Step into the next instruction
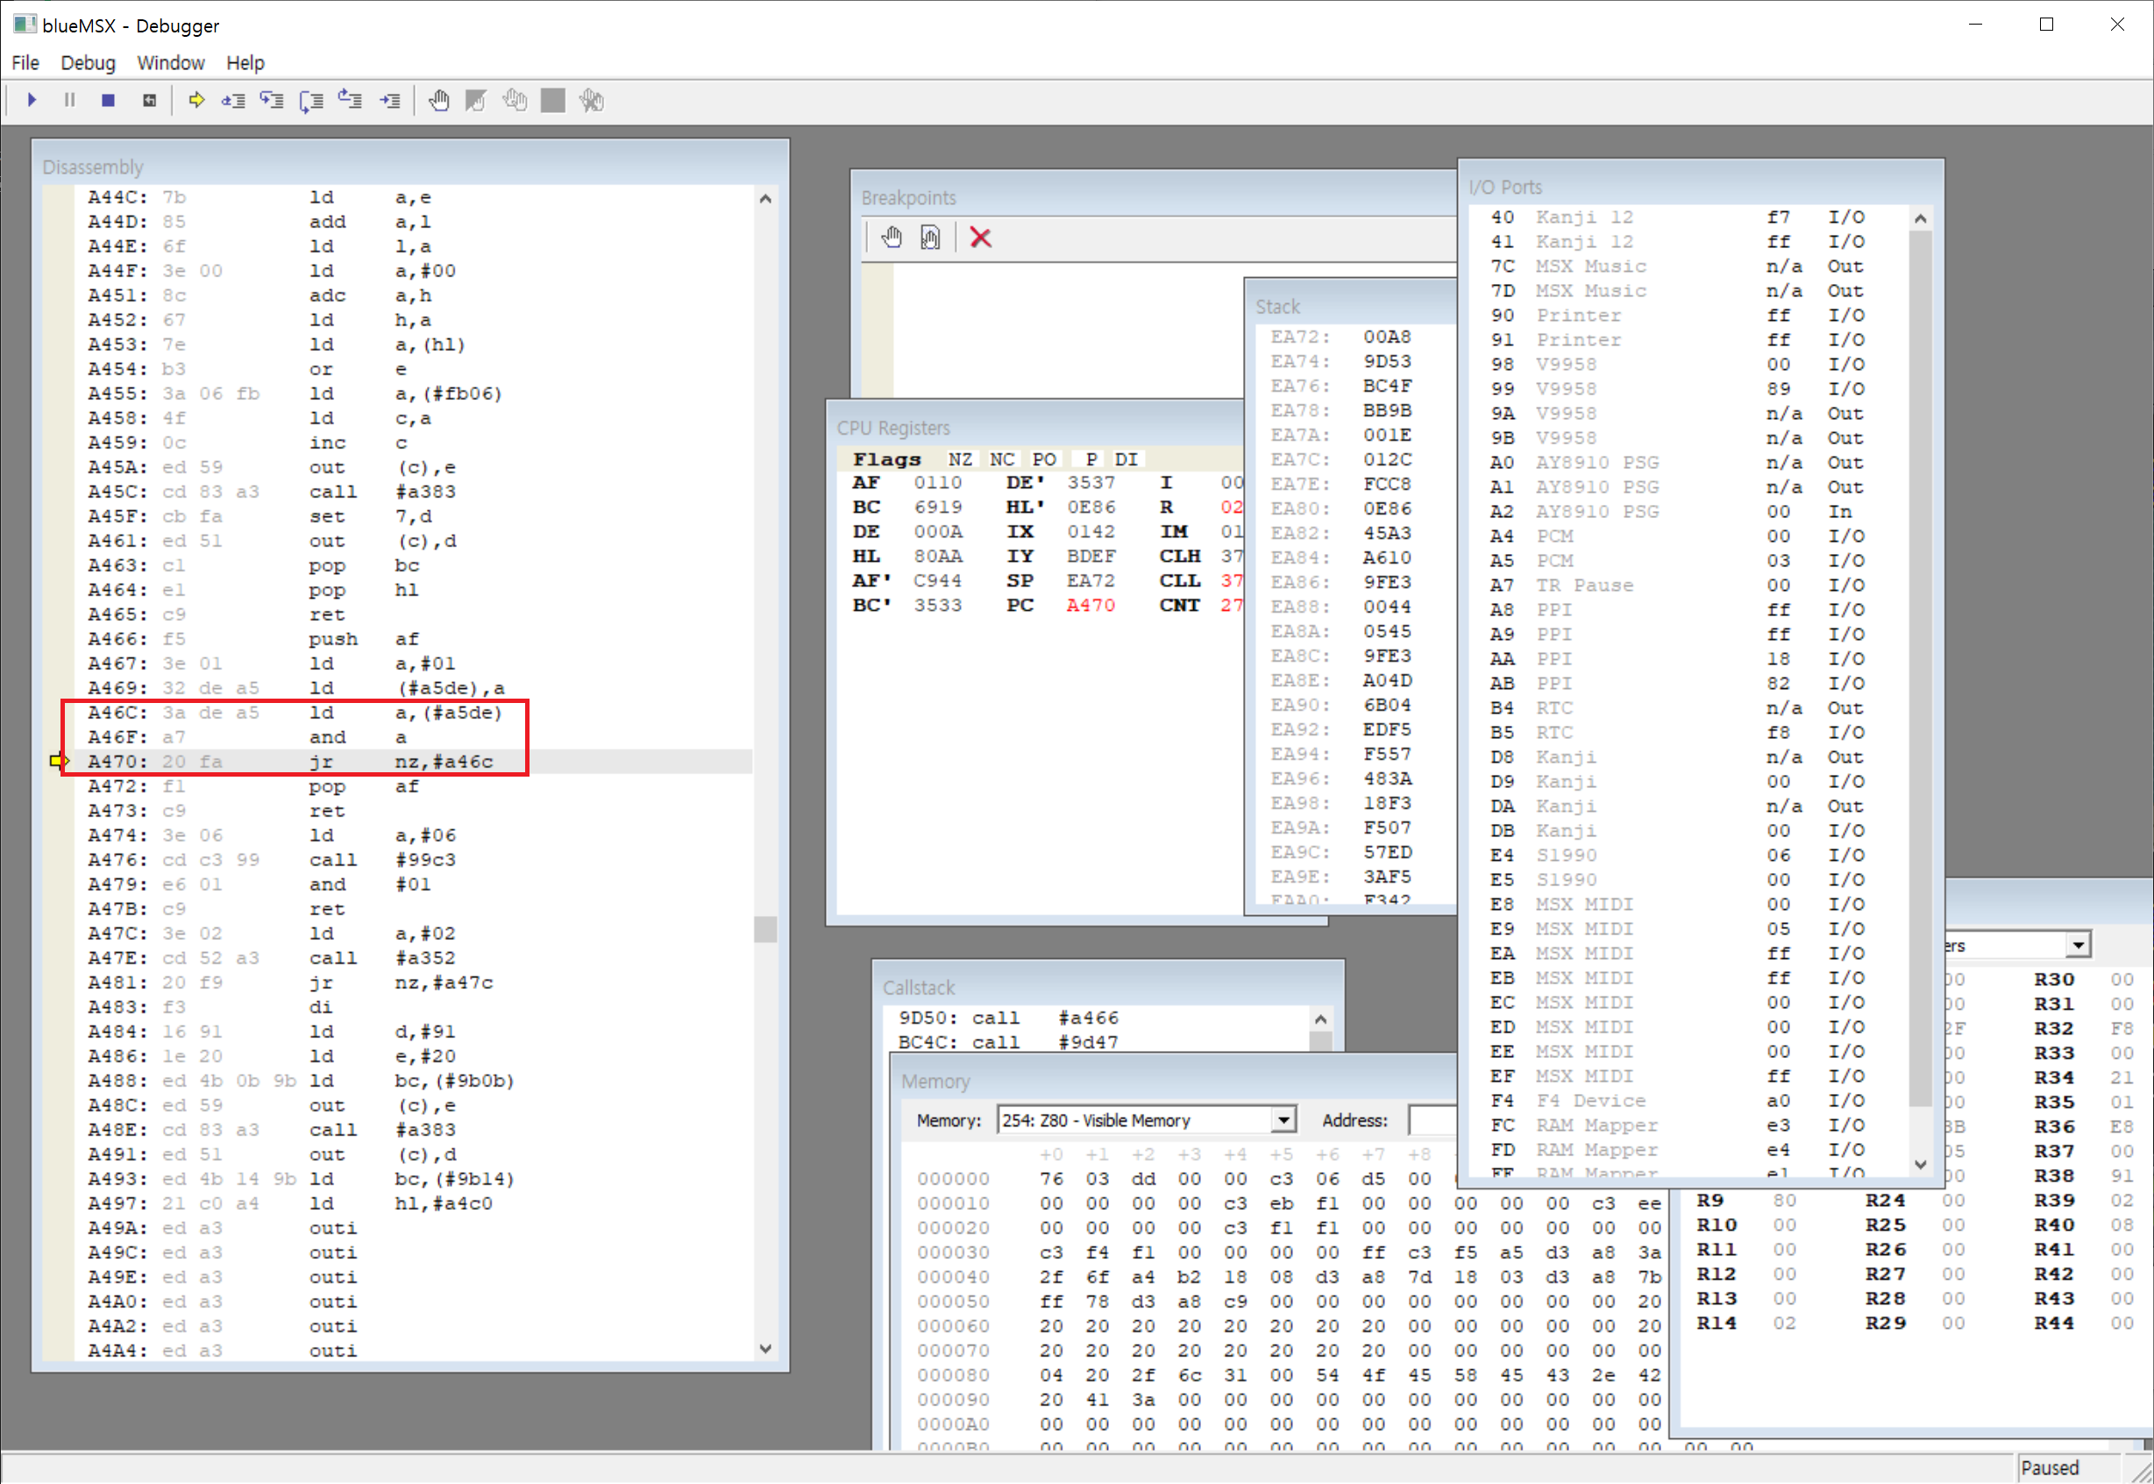2154x1484 pixels. pyautogui.click(x=233, y=100)
